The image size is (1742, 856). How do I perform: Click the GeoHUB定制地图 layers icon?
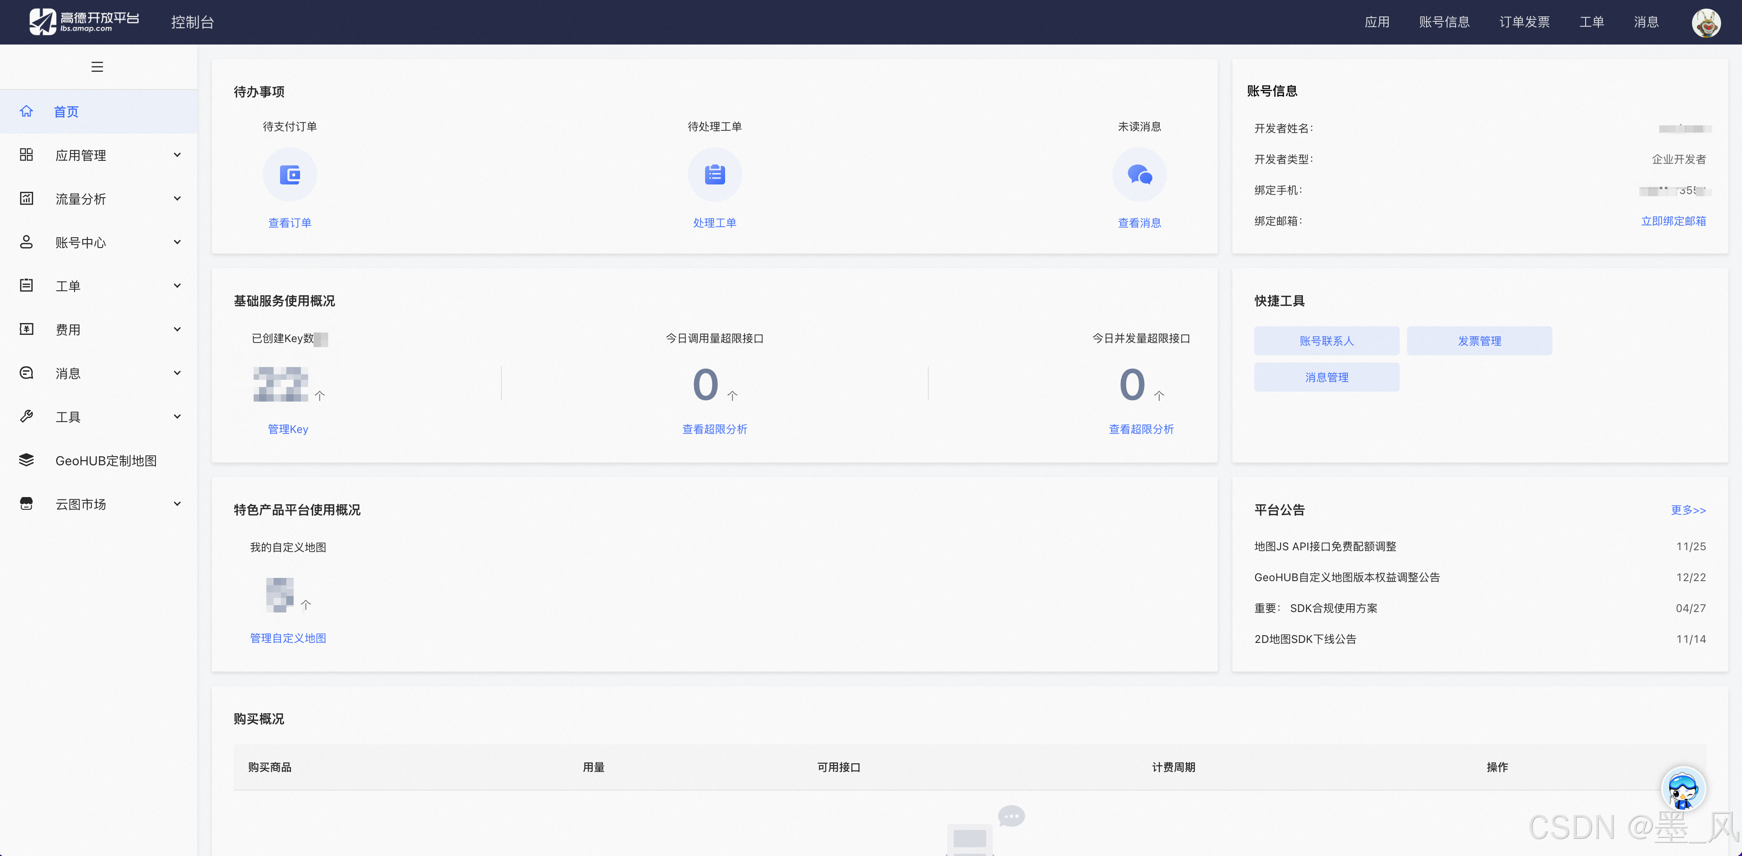(x=26, y=460)
